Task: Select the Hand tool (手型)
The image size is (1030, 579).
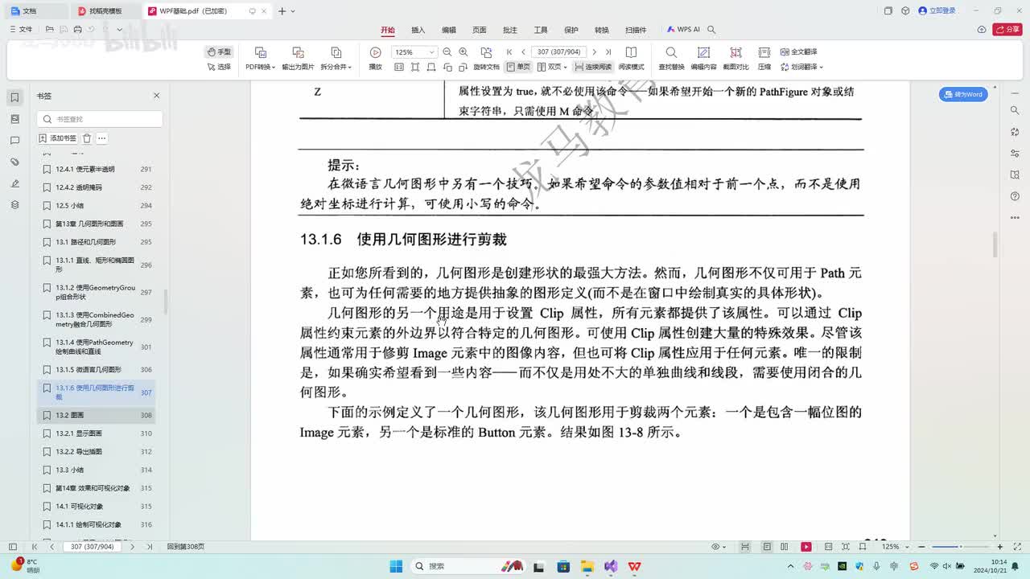Action: (x=219, y=51)
